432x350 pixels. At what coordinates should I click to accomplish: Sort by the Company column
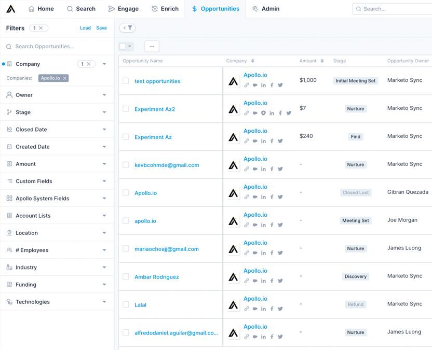pyautogui.click(x=253, y=61)
